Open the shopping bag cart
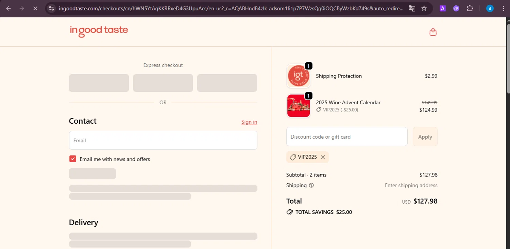The width and height of the screenshot is (510, 249). tap(433, 32)
